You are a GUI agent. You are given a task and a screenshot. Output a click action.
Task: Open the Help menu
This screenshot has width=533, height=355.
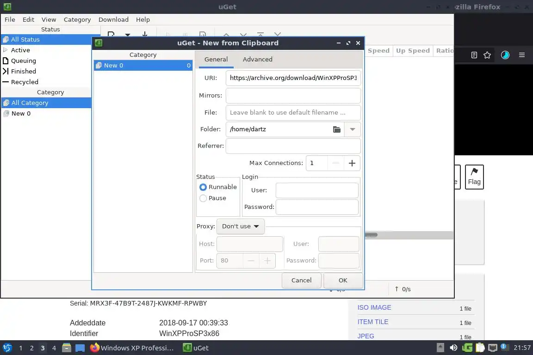143,19
